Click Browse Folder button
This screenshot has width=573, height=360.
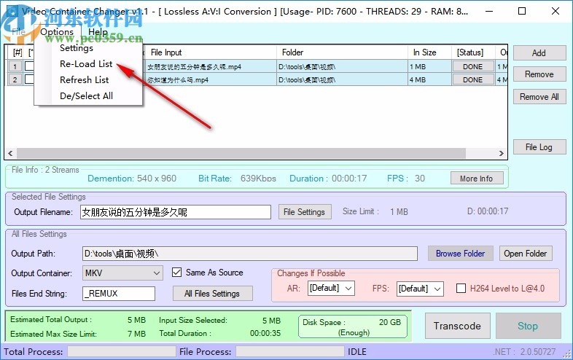461,254
